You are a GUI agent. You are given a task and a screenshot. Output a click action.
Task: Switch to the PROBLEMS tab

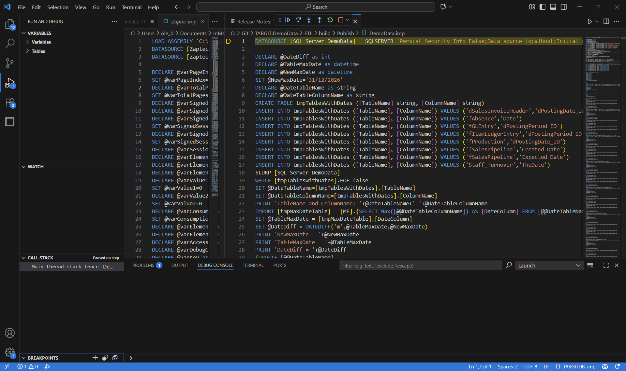point(143,265)
